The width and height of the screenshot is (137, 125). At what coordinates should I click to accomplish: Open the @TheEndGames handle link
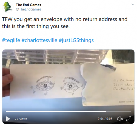28,9
